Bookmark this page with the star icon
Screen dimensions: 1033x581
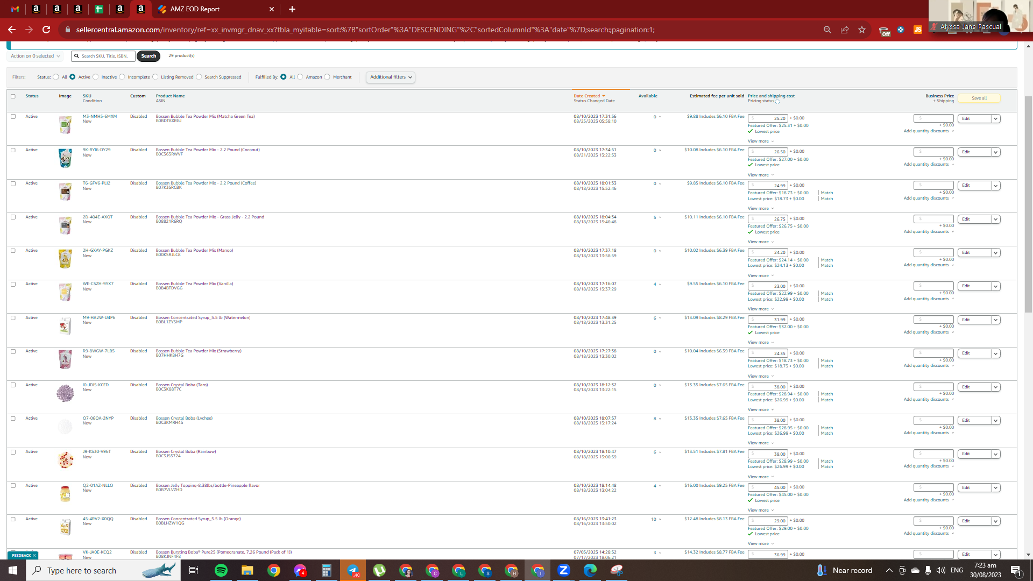click(x=862, y=30)
